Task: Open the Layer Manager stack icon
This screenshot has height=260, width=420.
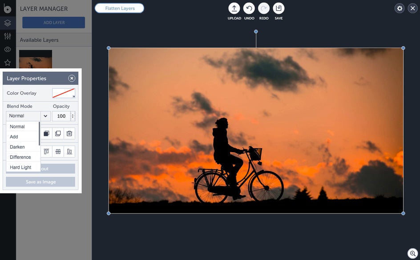Action: click(8, 23)
